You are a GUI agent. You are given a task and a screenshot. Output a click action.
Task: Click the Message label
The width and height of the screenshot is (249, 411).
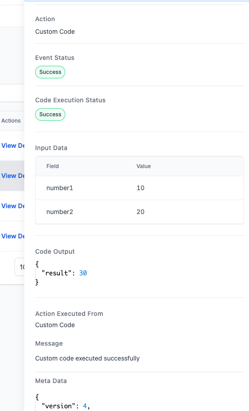click(x=49, y=344)
